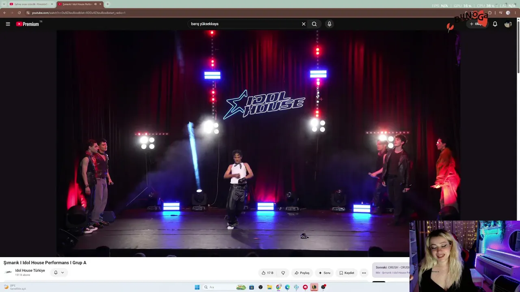Run search with magnifier button
Image resolution: width=520 pixels, height=292 pixels.
(314, 24)
